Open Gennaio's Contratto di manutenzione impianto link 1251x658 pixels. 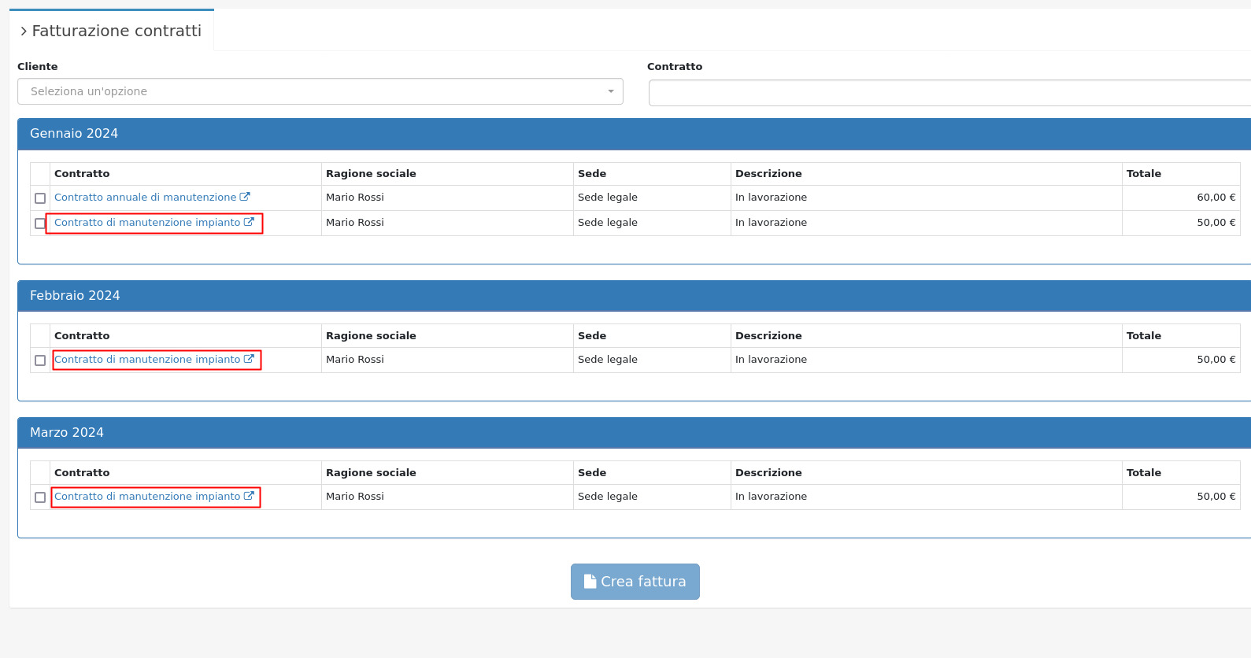147,223
